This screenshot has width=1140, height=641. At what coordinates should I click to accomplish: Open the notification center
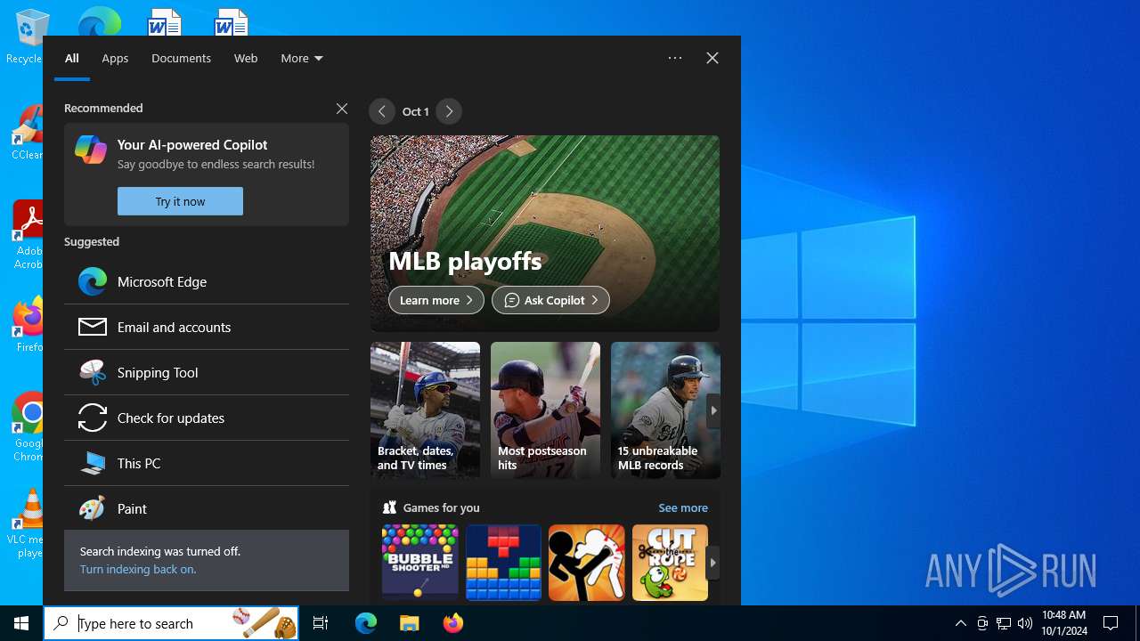click(1111, 623)
